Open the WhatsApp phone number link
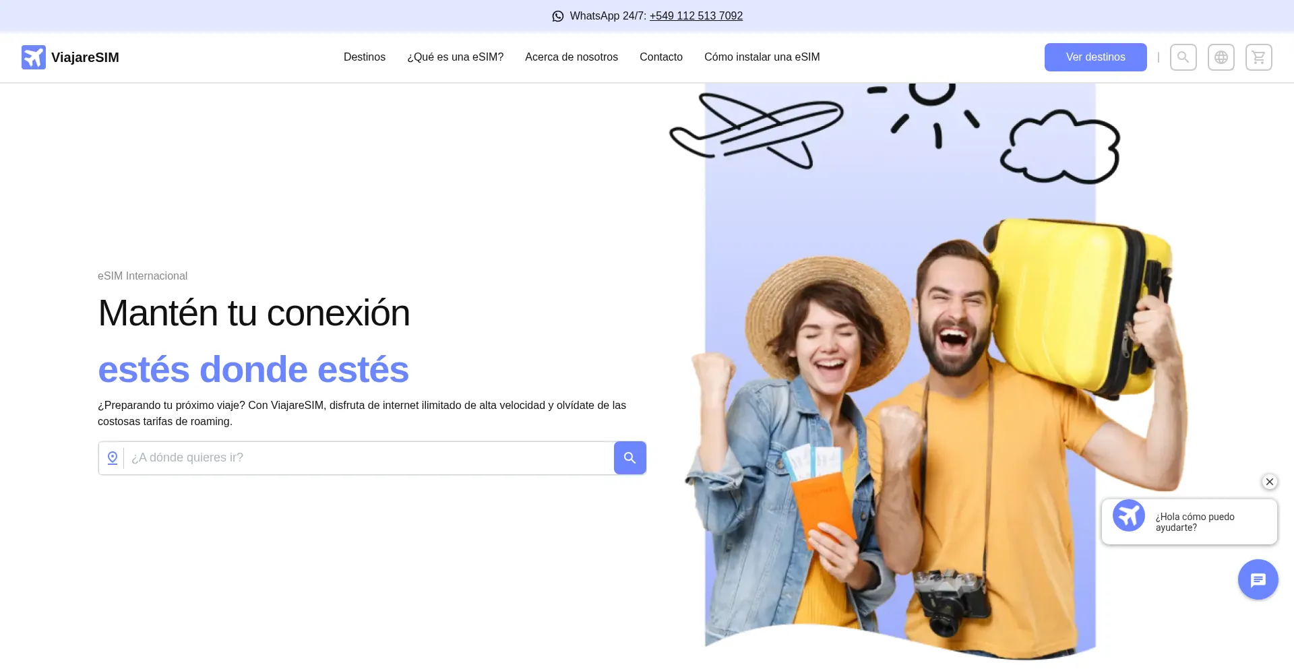The image size is (1294, 669). click(x=696, y=16)
